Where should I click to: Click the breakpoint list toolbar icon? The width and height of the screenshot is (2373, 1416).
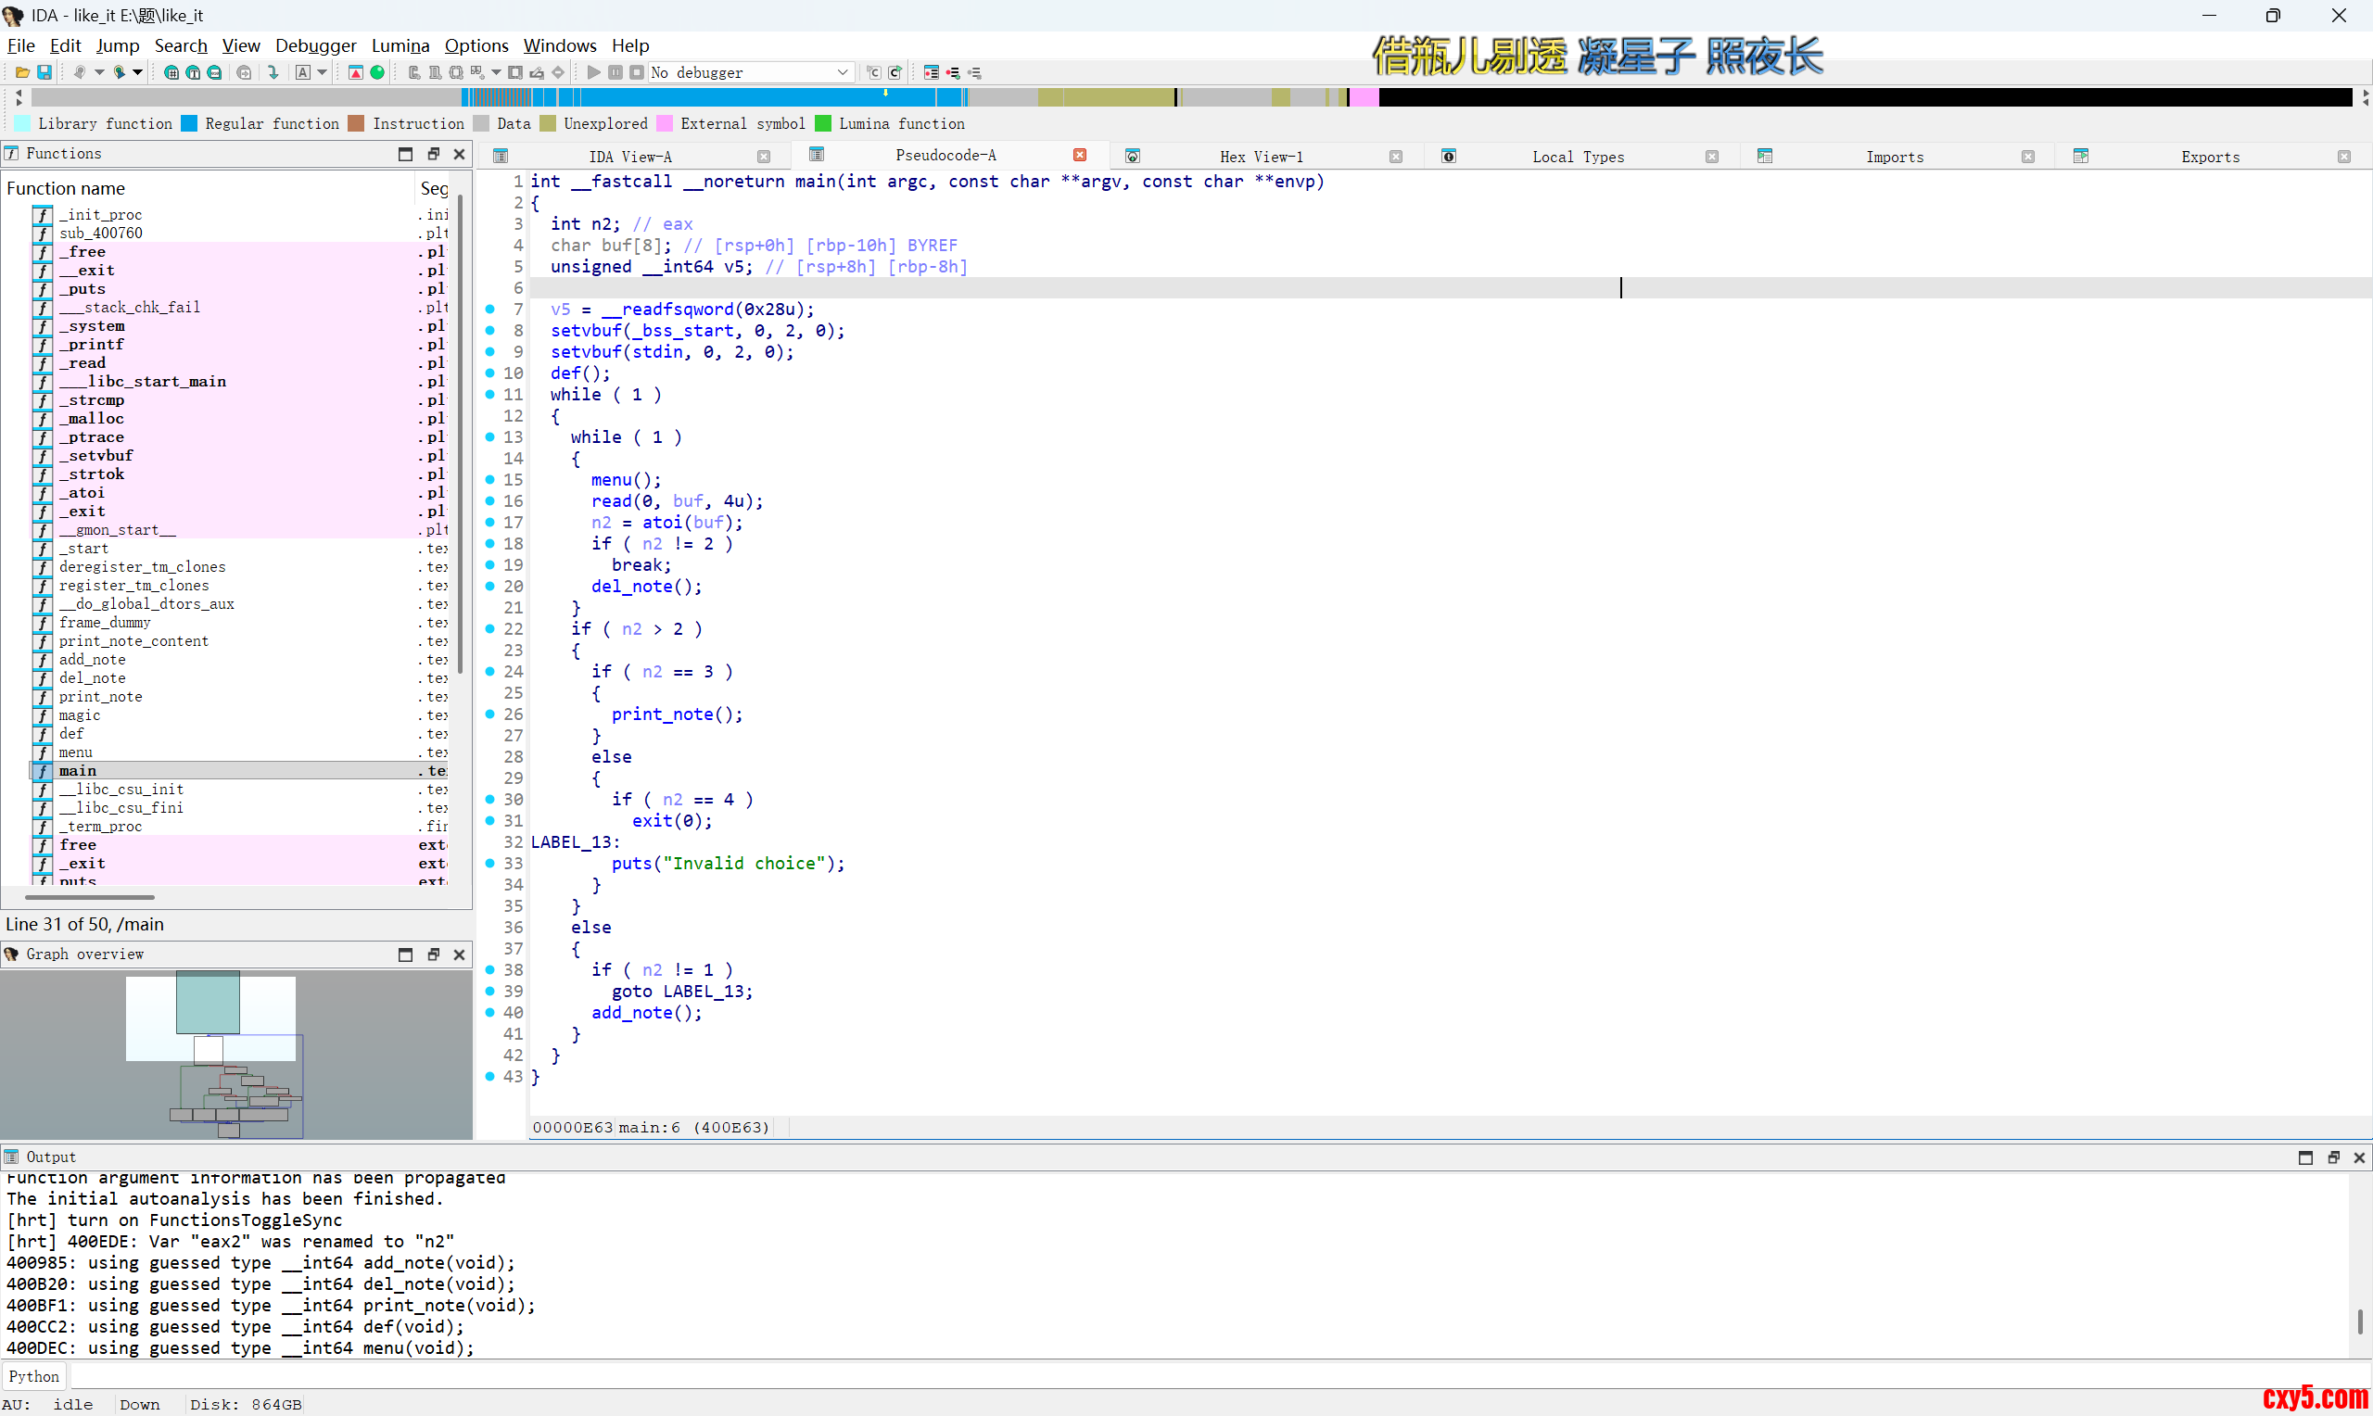pos(932,72)
